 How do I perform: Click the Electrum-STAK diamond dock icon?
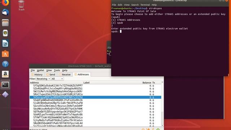tap(5, 95)
